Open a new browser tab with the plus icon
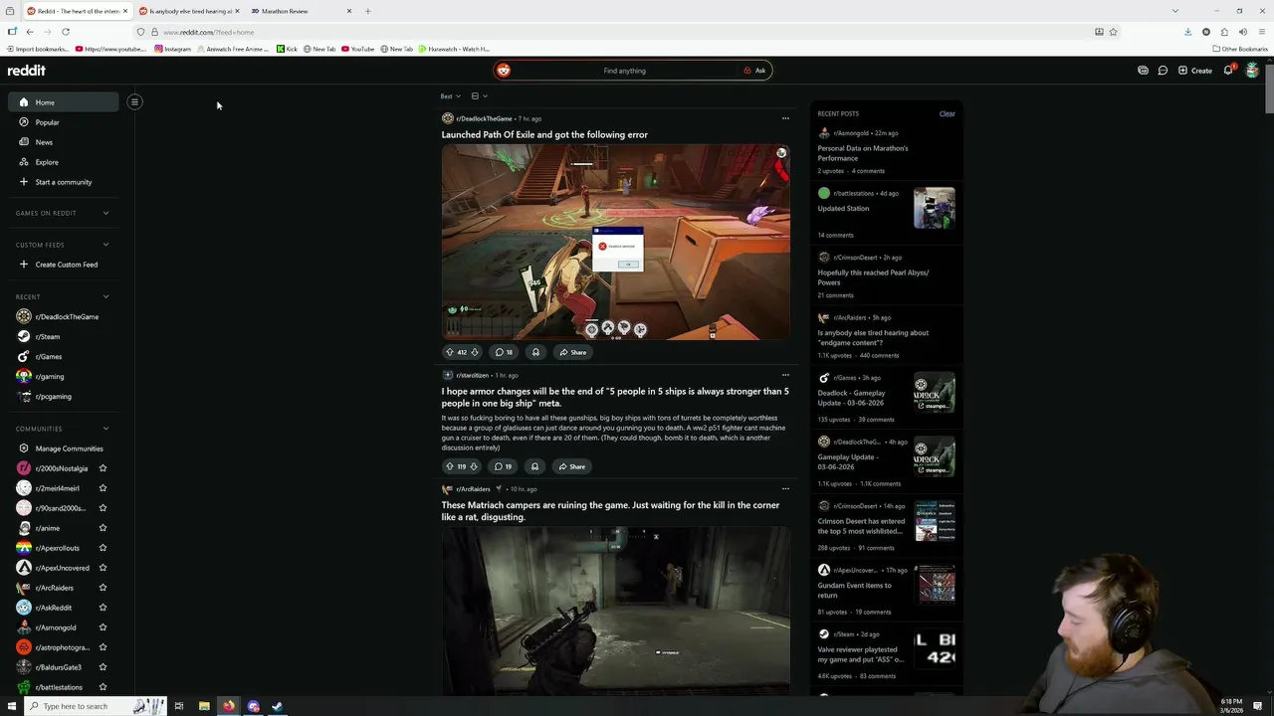This screenshot has width=1274, height=716. click(367, 11)
